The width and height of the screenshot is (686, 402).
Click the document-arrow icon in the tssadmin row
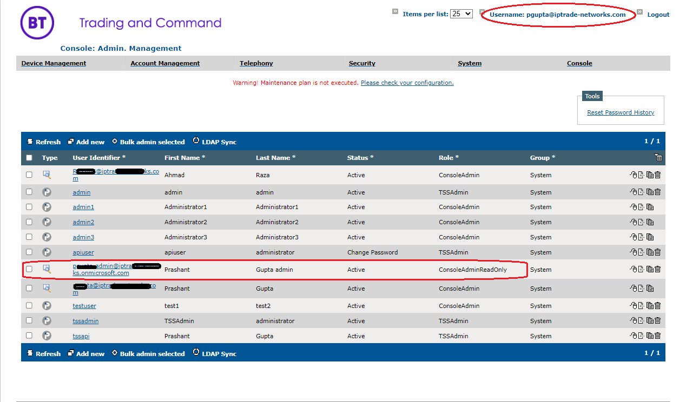[641, 321]
